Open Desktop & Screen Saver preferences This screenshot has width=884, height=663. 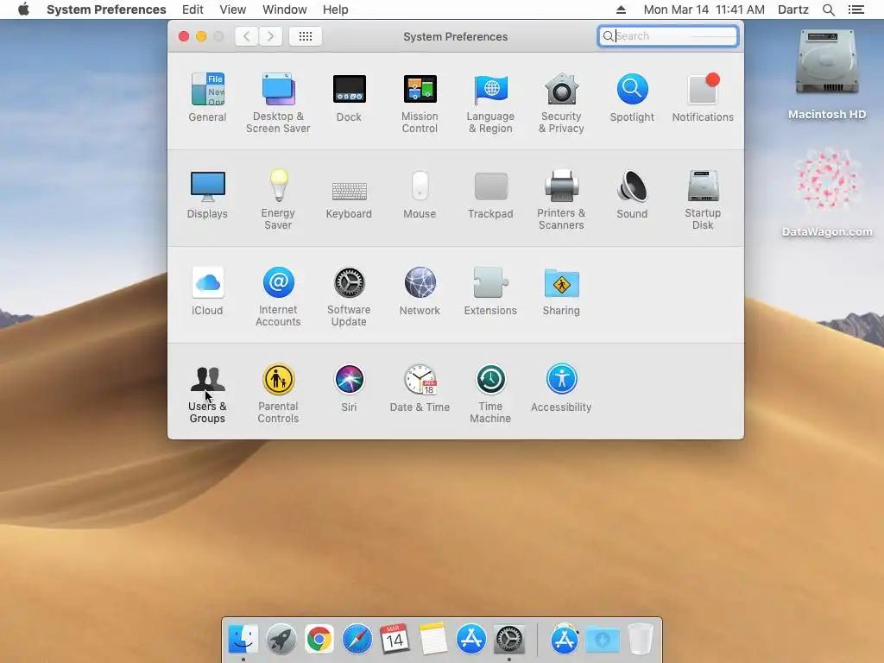point(278,103)
